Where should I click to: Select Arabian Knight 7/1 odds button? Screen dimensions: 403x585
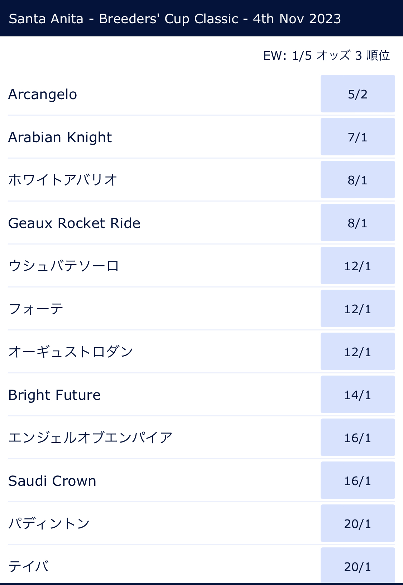358,137
